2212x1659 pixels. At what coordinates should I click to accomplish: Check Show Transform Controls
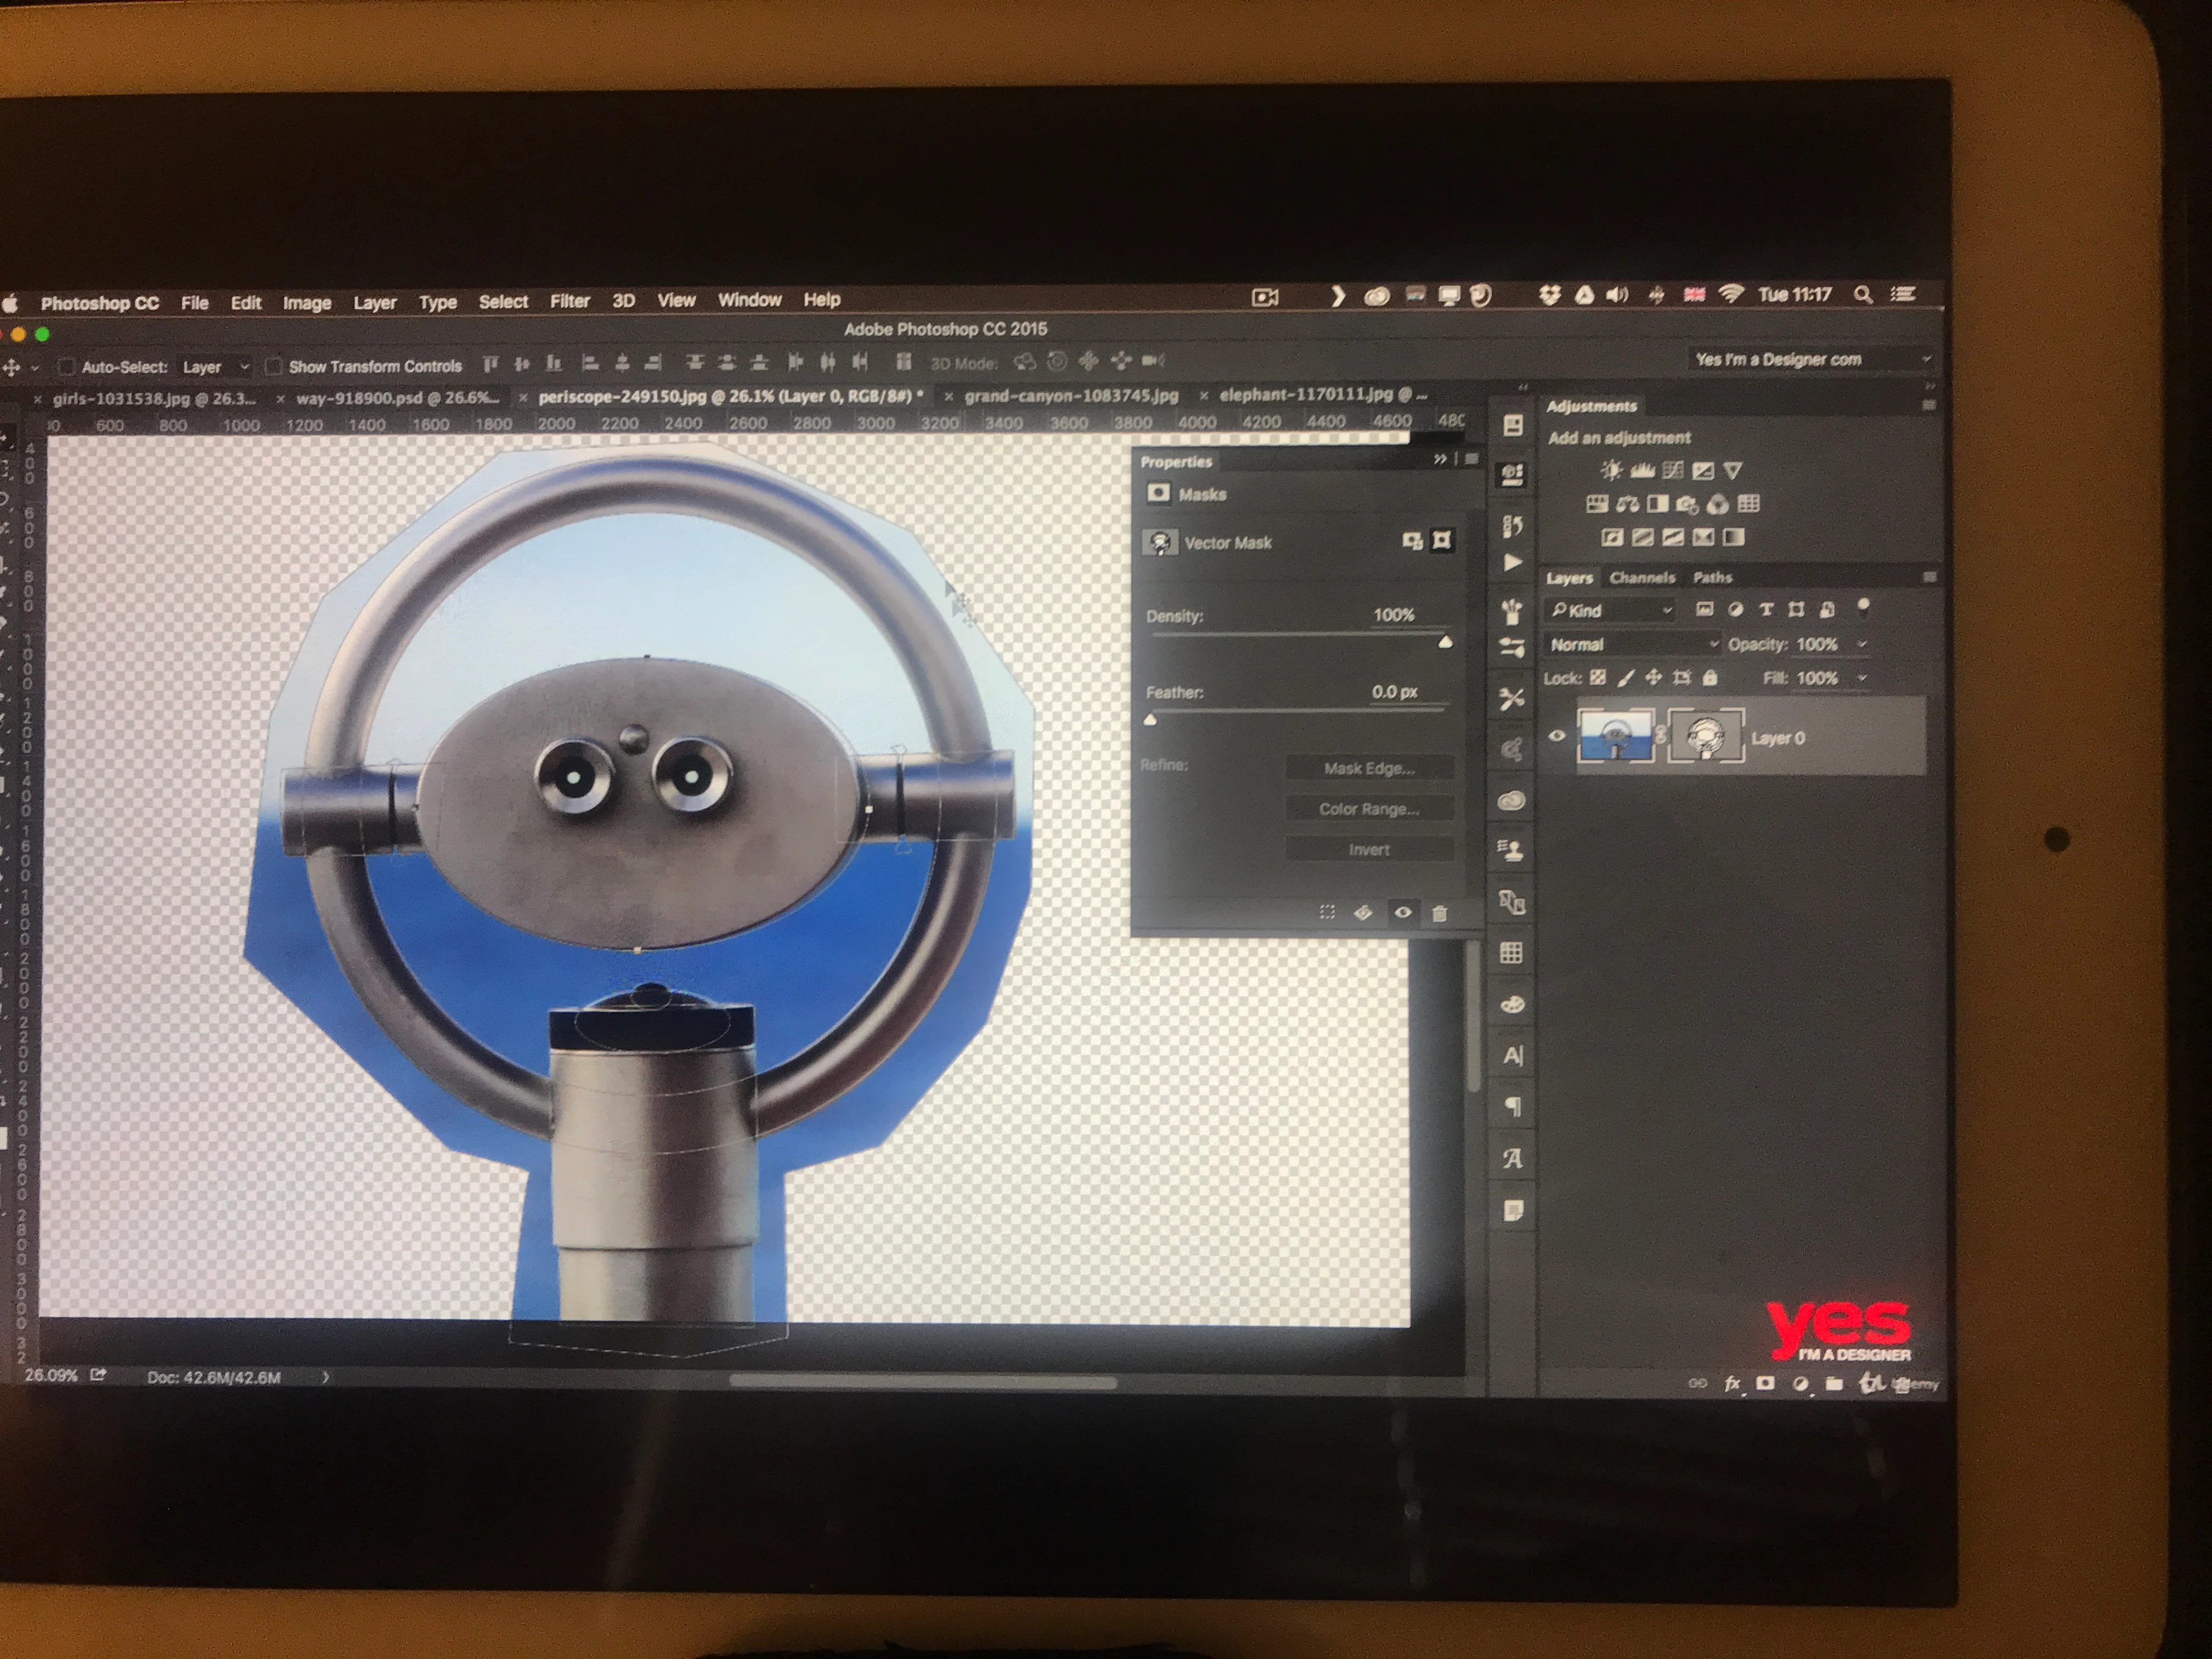click(273, 366)
